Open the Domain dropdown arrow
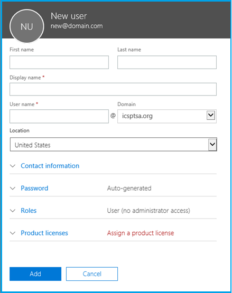The image size is (232, 293). [211, 115]
